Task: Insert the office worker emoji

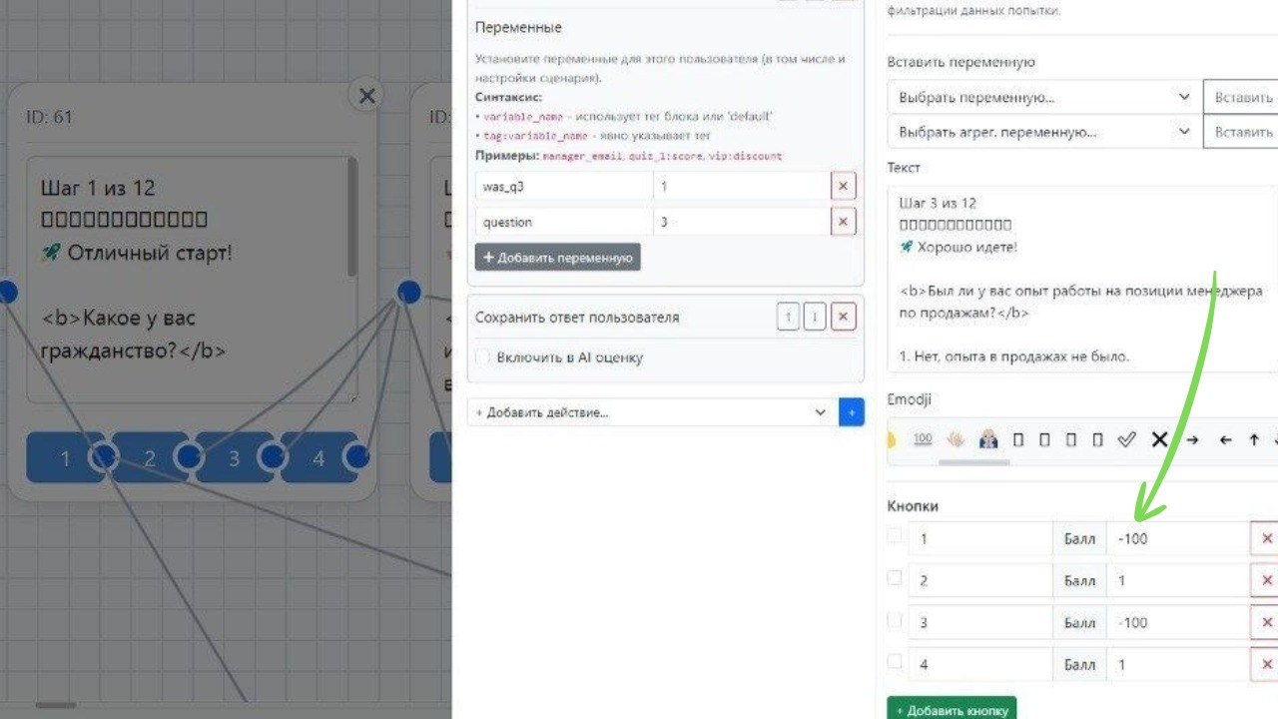Action: pyautogui.click(x=988, y=439)
